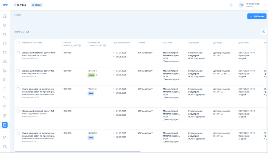This screenshot has height=153, width=268.
Task: Click the Новое star badge
Action: (37, 5)
